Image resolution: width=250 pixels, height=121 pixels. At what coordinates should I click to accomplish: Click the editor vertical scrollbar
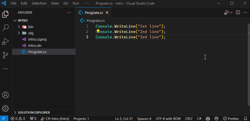pyautogui.click(x=249, y=64)
